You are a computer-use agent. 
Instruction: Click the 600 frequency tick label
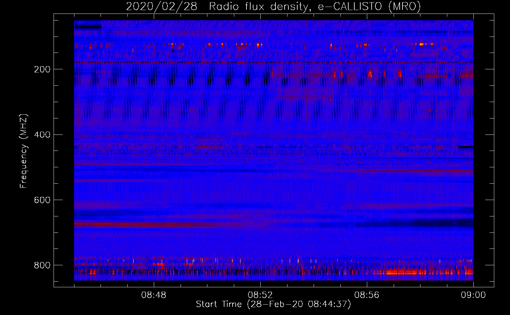(x=42, y=200)
